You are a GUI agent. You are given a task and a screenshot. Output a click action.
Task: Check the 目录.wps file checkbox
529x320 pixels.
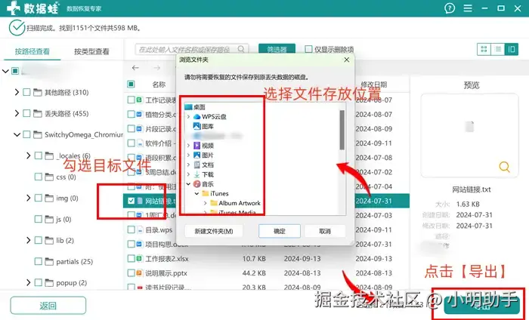[131, 229]
